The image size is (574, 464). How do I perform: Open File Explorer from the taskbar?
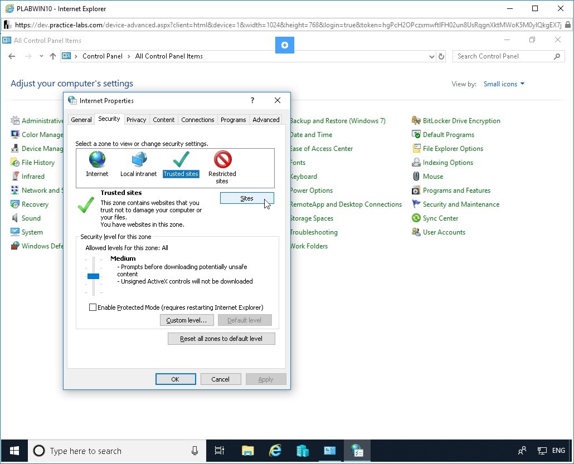pyautogui.click(x=248, y=451)
